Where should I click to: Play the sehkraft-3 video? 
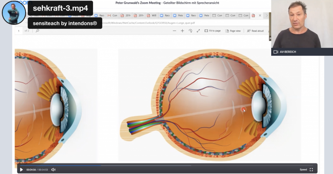tap(21, 169)
